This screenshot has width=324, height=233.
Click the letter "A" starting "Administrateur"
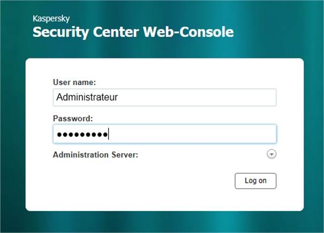click(x=59, y=97)
